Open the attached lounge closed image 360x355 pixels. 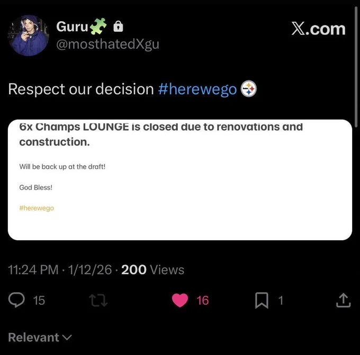click(x=180, y=180)
